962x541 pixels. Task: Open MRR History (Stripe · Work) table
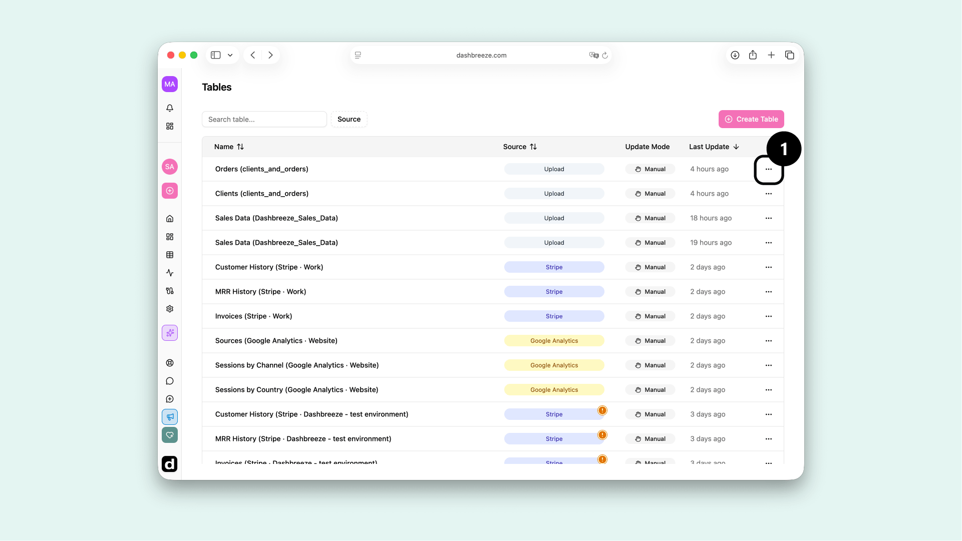261,292
